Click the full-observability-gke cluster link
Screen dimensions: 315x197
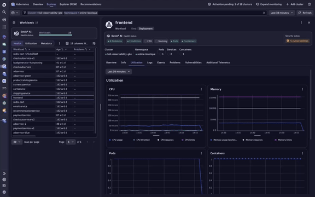[119, 54]
